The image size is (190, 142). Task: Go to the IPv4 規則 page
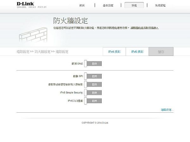point(114,51)
